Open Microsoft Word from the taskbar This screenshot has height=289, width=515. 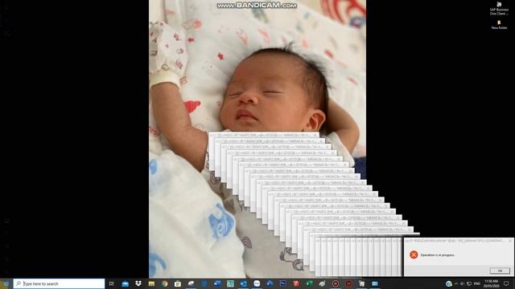pos(217,283)
